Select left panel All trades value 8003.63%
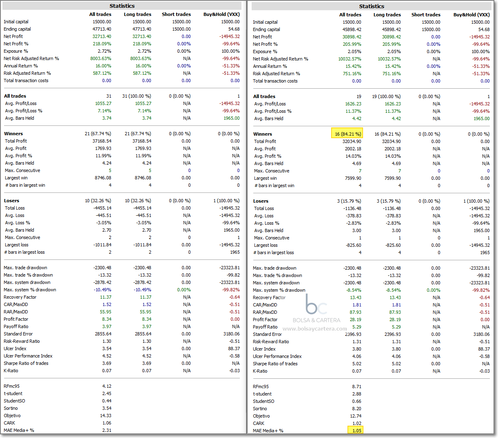 (101, 58)
